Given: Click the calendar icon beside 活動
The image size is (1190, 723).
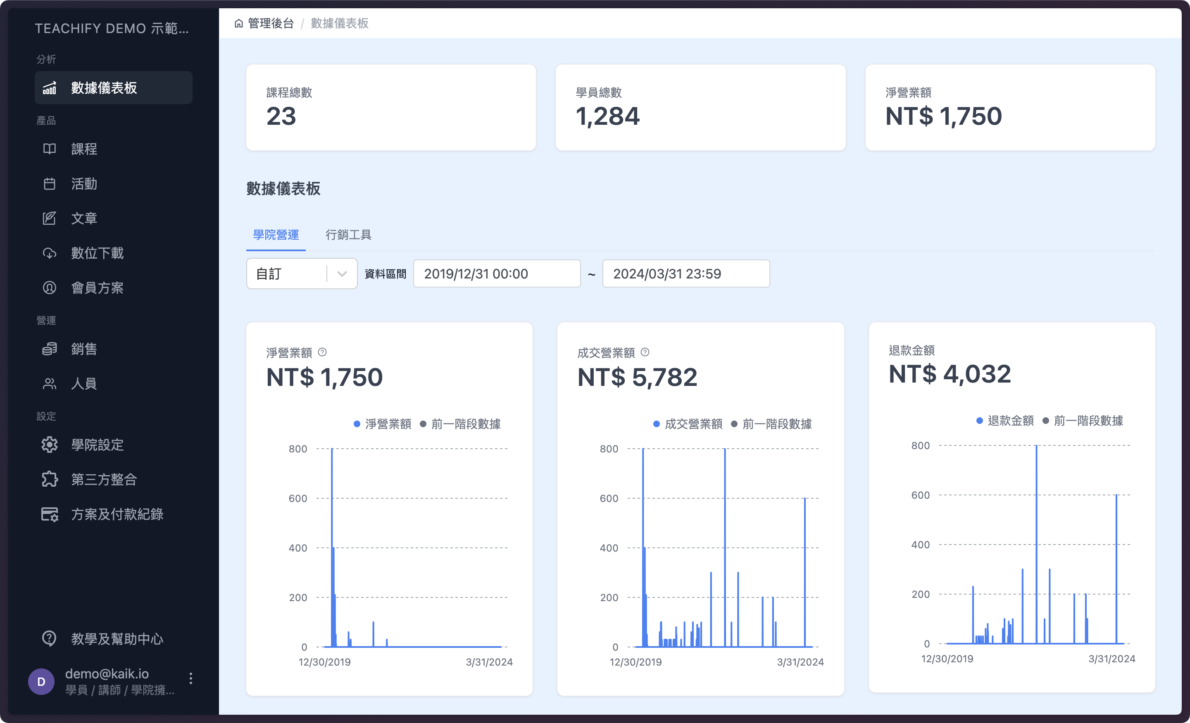Looking at the screenshot, I should [49, 183].
